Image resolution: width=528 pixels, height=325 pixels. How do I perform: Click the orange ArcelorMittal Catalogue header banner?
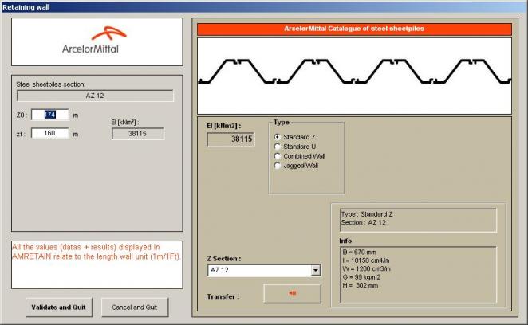tap(353, 29)
